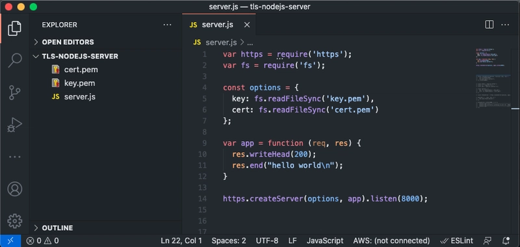Open the Accounts menu icon
The width and height of the screenshot is (520, 247).
pos(14,189)
